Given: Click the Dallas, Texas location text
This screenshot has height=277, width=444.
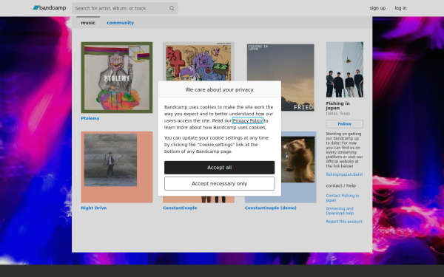Looking at the screenshot, I should coord(338,113).
